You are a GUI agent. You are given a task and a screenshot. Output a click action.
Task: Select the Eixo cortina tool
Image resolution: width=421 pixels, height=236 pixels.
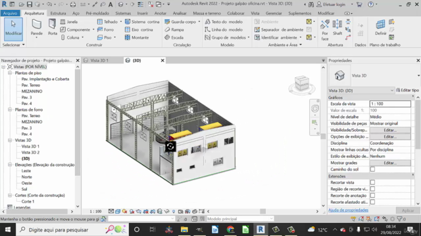[x=139, y=29]
